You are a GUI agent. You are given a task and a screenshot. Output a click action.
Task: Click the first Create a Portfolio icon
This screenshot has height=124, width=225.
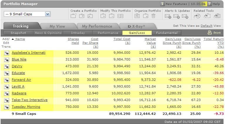[x=74, y=16]
